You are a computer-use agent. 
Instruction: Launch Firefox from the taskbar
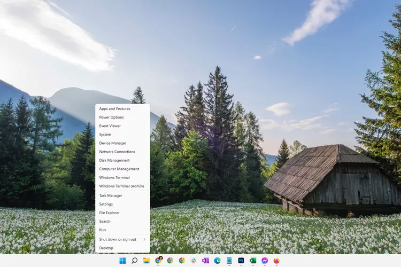click(276, 261)
